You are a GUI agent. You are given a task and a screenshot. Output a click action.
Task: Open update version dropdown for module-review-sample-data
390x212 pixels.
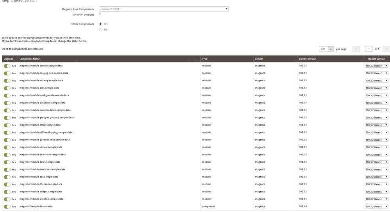[x=376, y=147]
